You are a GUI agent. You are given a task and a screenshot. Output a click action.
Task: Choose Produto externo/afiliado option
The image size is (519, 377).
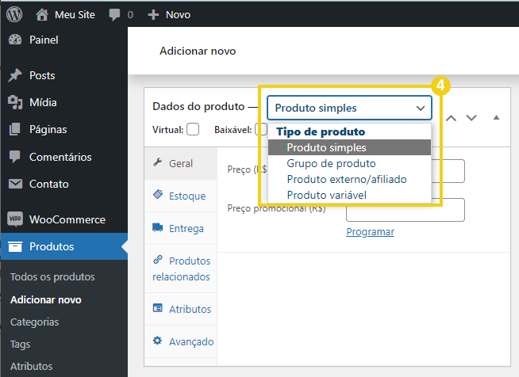tap(349, 179)
